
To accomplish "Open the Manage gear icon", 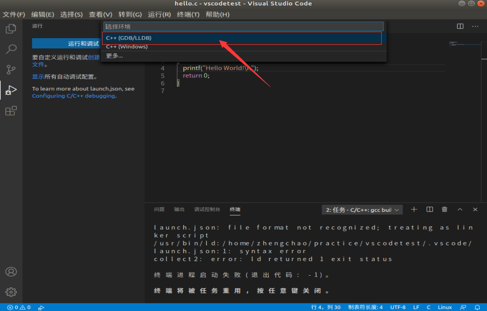I will [x=11, y=292].
